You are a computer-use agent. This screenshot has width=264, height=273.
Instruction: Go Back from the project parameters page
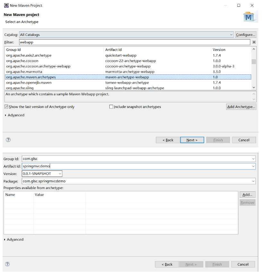point(167,264)
